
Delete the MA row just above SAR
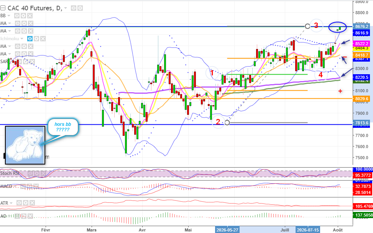[31, 54]
